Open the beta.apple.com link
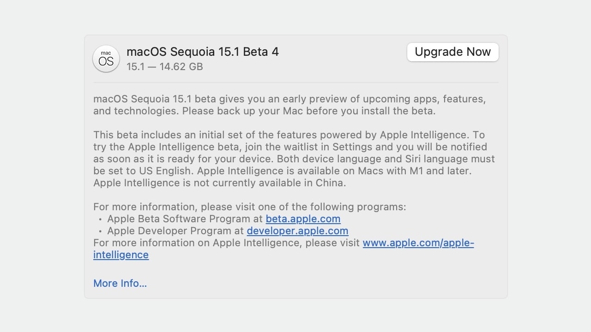 (303, 219)
